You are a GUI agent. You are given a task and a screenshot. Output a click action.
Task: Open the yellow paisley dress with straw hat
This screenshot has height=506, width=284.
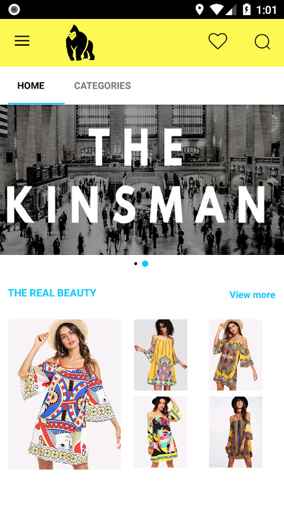(x=235, y=355)
